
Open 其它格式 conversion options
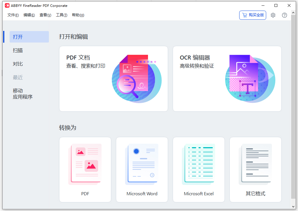click(x=255, y=164)
